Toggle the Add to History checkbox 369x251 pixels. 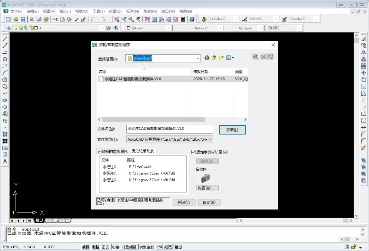[193, 152]
